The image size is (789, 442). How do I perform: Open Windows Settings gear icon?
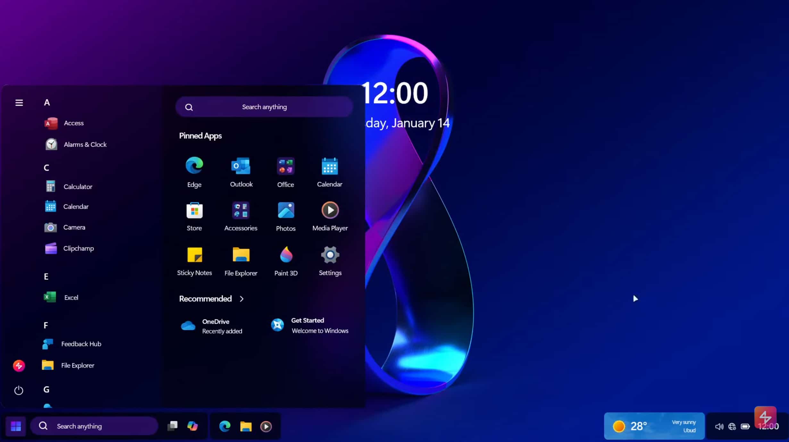[x=329, y=254]
